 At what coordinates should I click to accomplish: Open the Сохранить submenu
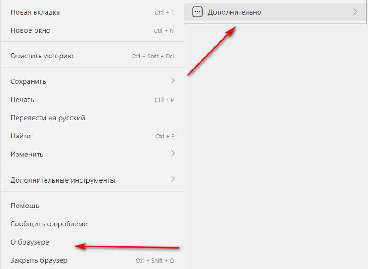tap(92, 81)
